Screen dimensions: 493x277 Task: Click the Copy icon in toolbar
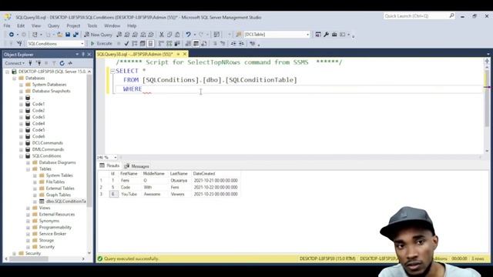click(x=169, y=35)
